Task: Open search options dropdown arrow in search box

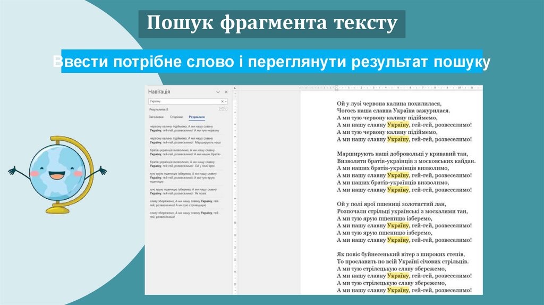Action: pos(226,101)
